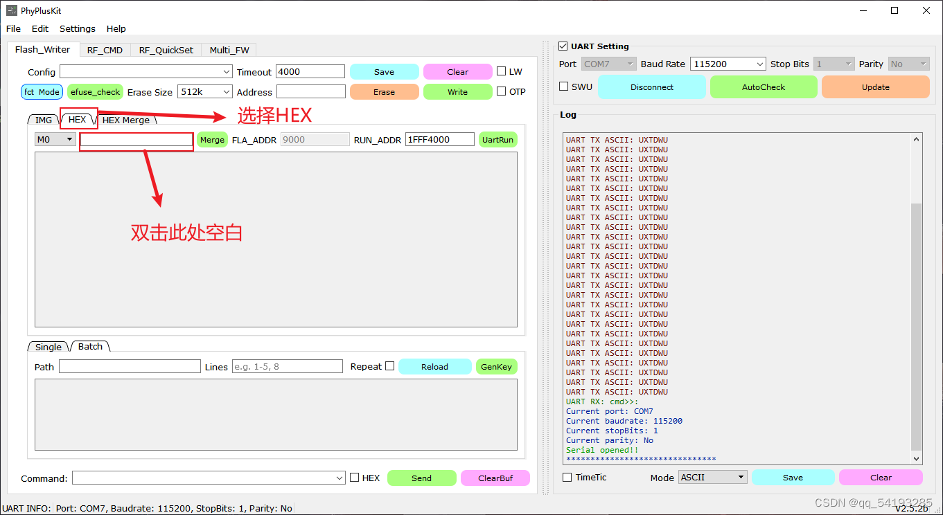Open the COM7 Port dropdown

click(x=608, y=64)
